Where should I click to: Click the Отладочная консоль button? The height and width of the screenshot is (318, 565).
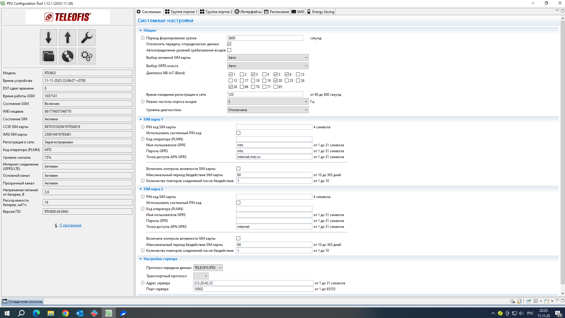[x=22, y=301]
